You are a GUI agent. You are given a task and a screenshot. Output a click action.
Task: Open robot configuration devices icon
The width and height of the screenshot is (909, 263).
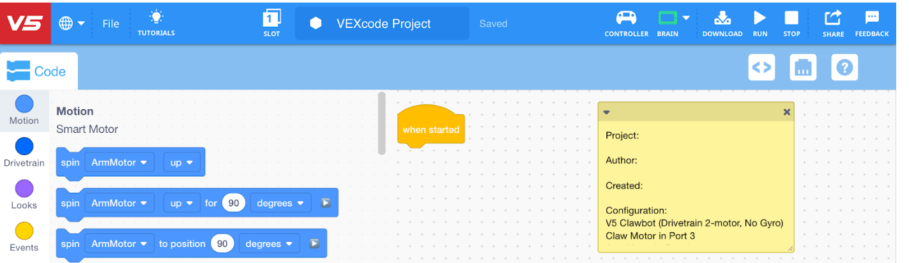pyautogui.click(x=803, y=67)
